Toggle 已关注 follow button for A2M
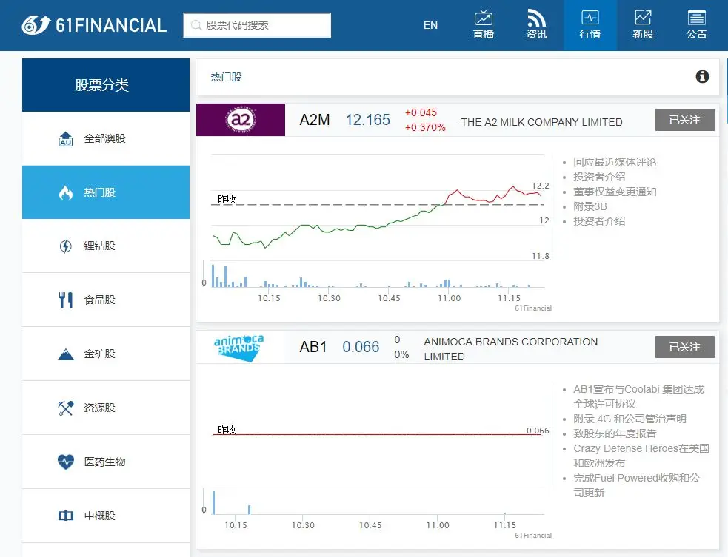728x557 pixels. (x=685, y=120)
